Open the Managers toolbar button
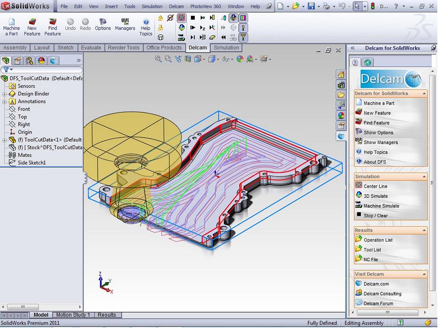The image size is (439, 329). pos(125,24)
